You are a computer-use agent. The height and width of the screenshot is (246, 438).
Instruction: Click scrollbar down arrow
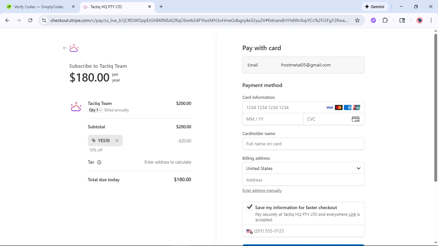pos(436,243)
